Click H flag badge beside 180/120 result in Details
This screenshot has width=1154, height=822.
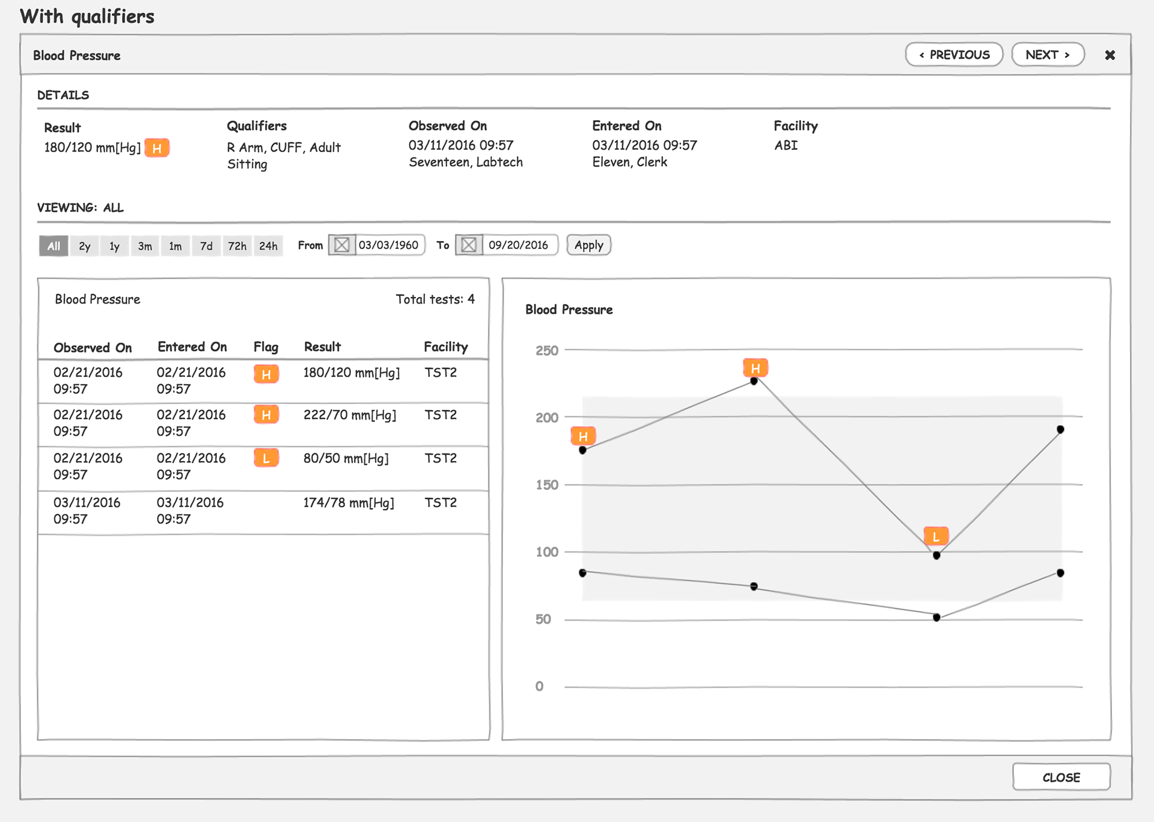(157, 148)
